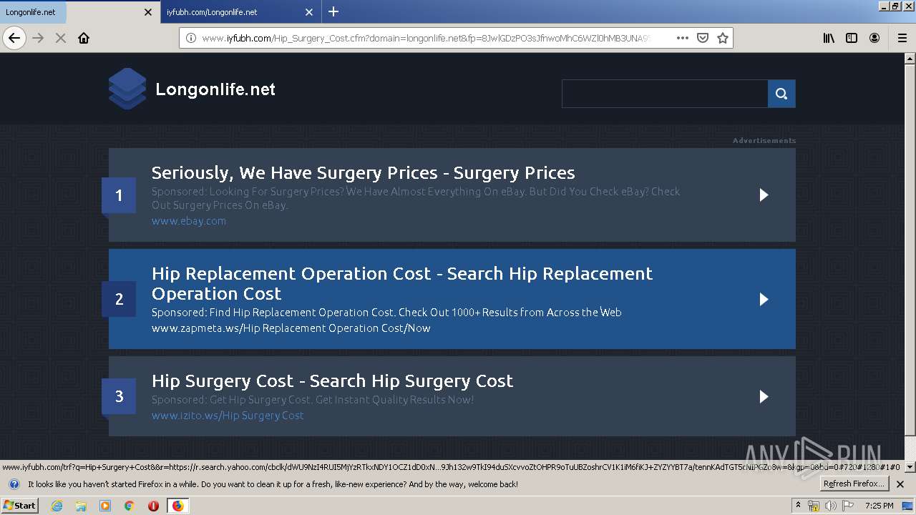Open the Firefox home page
916x515 pixels.
pos(84,38)
